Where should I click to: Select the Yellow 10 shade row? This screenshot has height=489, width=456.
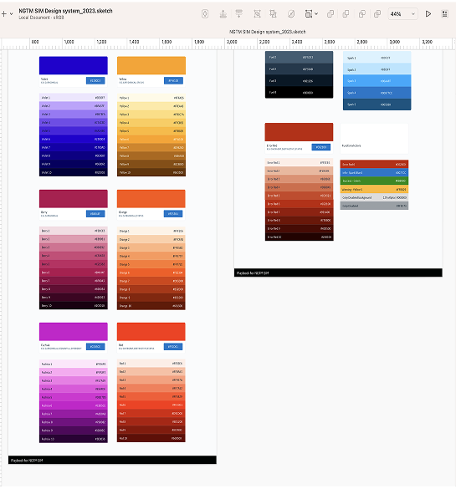coord(151,172)
